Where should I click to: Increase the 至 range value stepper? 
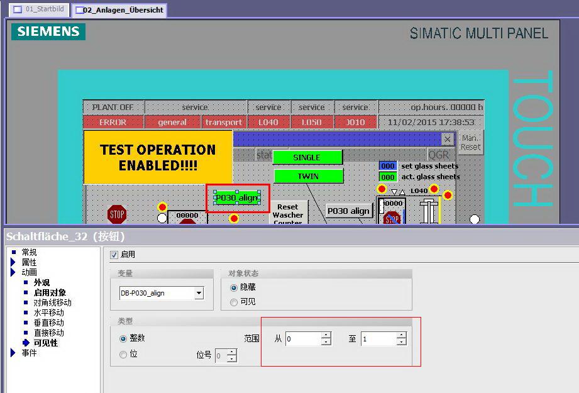pos(401,335)
